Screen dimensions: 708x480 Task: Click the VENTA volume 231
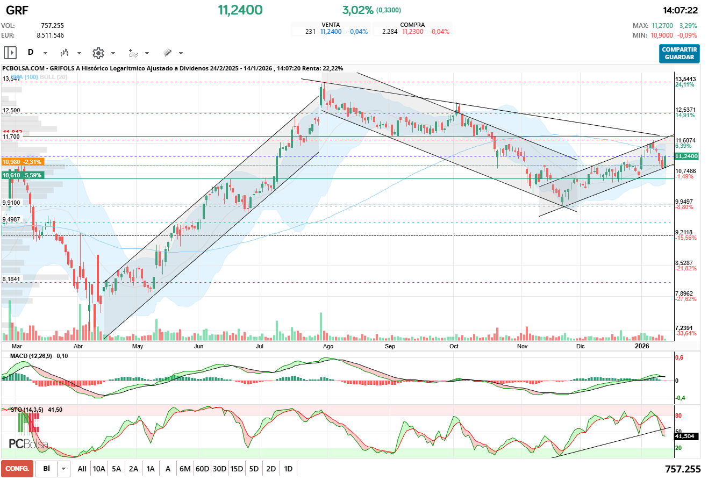coord(310,32)
